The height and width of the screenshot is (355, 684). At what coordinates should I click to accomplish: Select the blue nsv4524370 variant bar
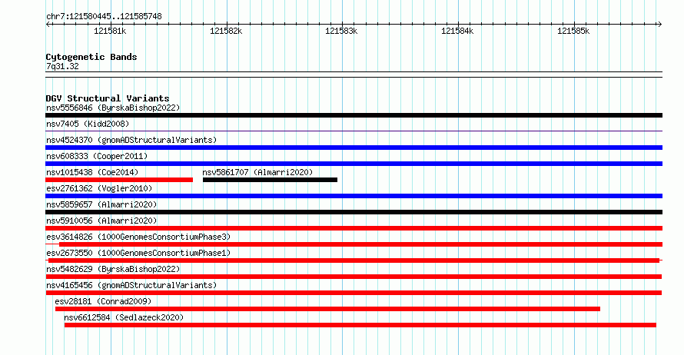click(354, 148)
